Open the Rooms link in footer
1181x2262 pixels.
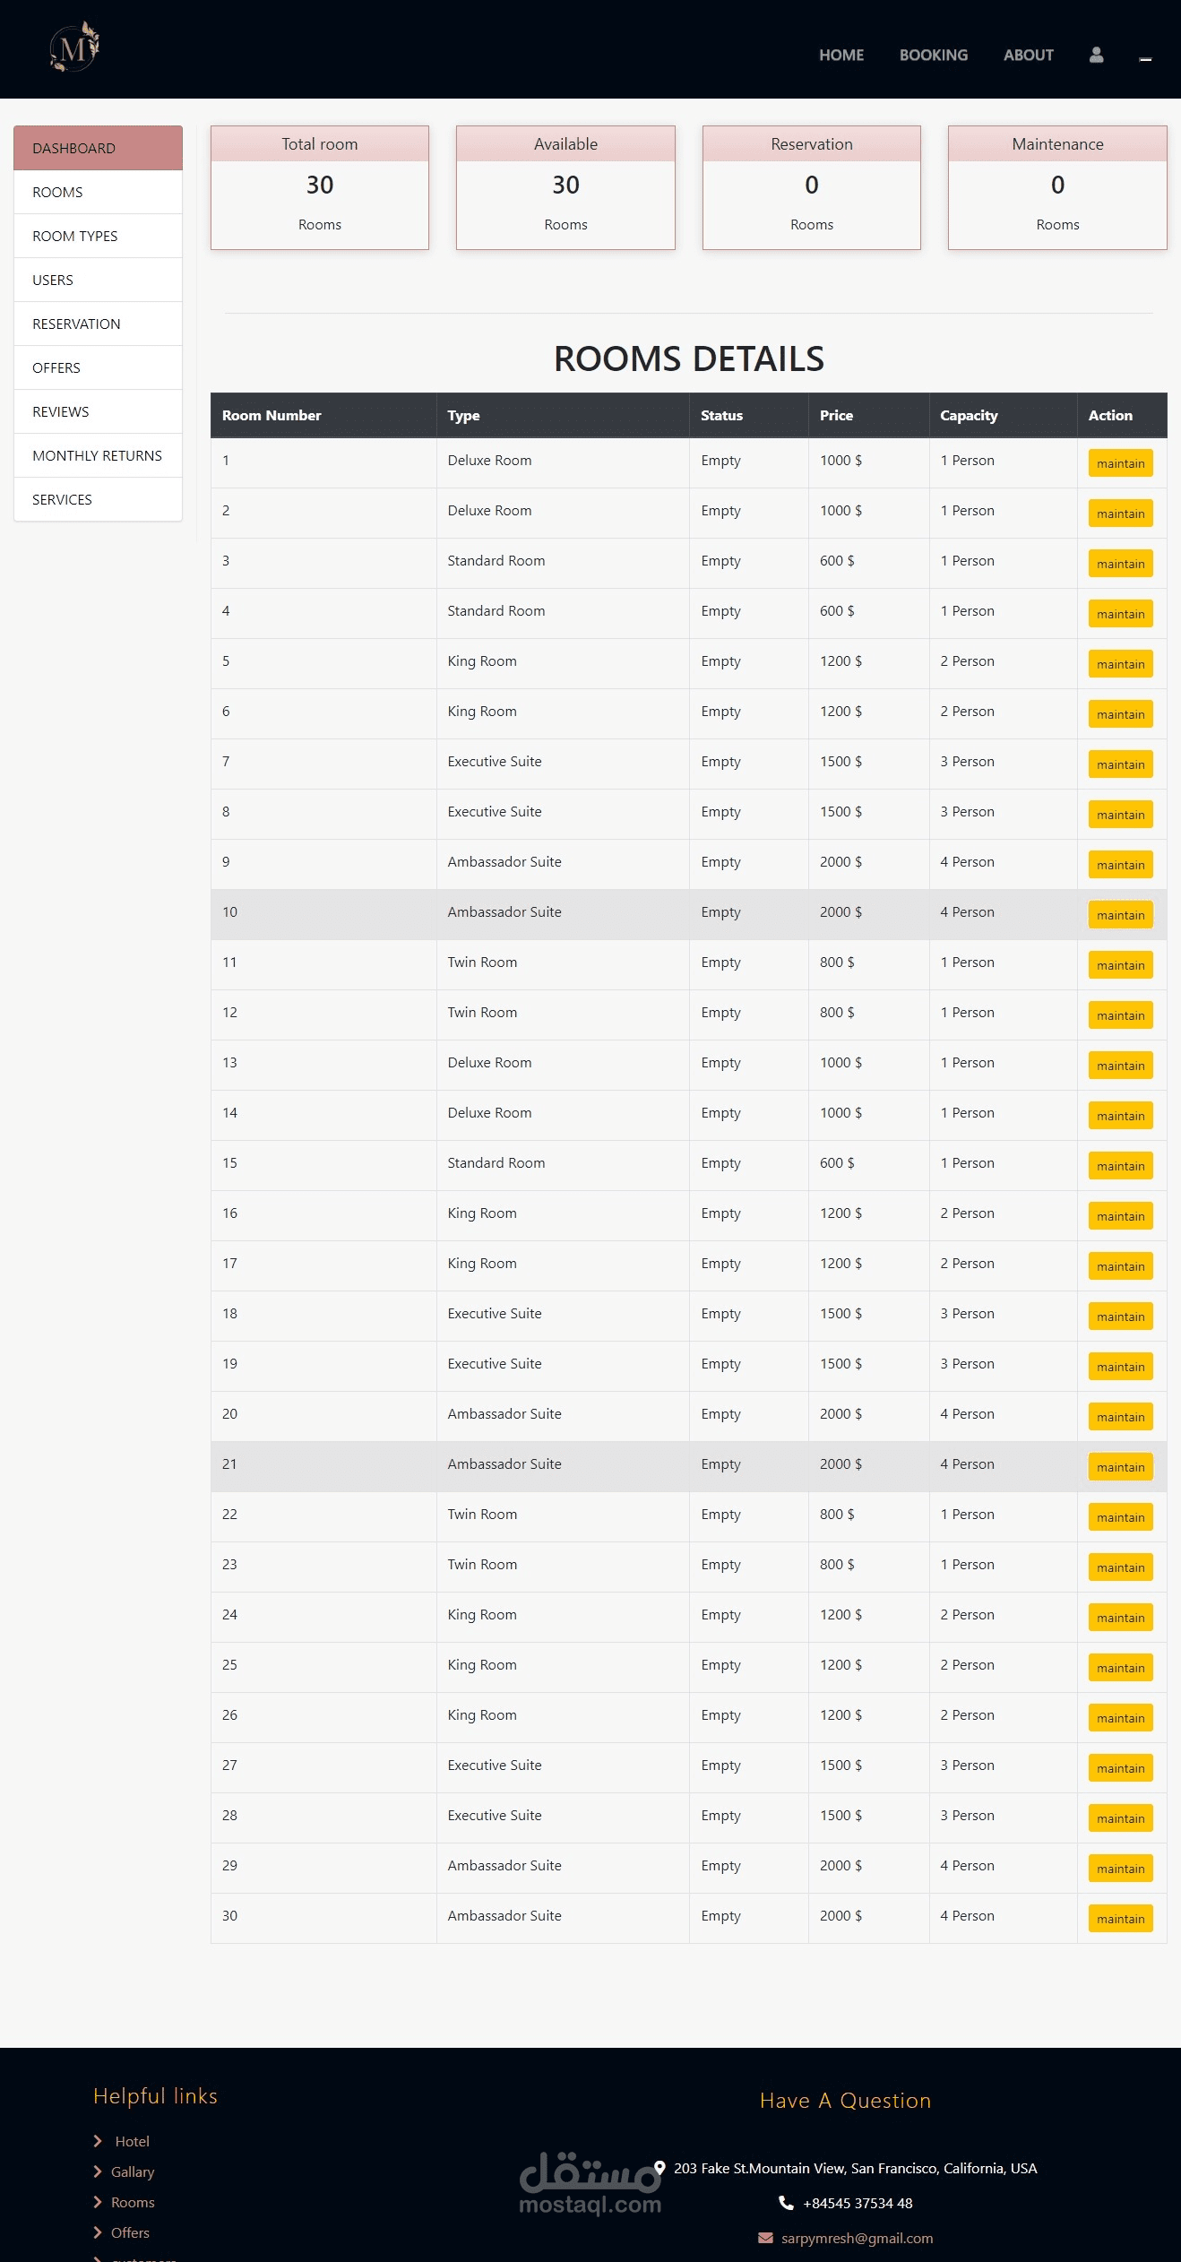[x=133, y=2202]
